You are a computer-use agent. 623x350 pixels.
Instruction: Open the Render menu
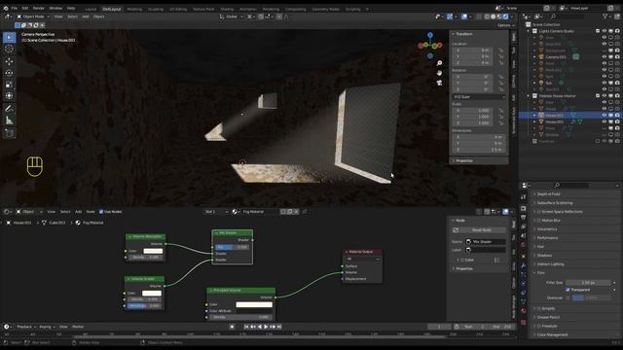point(39,9)
